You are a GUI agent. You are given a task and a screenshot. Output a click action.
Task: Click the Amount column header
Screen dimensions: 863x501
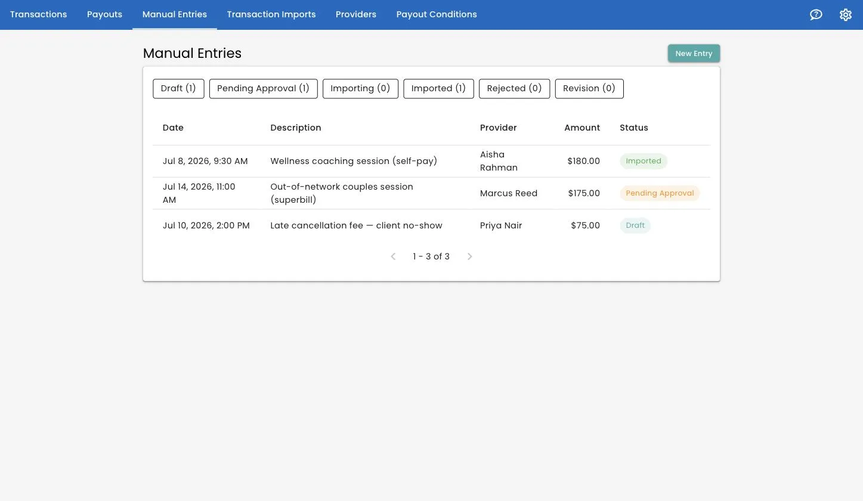pyautogui.click(x=582, y=128)
